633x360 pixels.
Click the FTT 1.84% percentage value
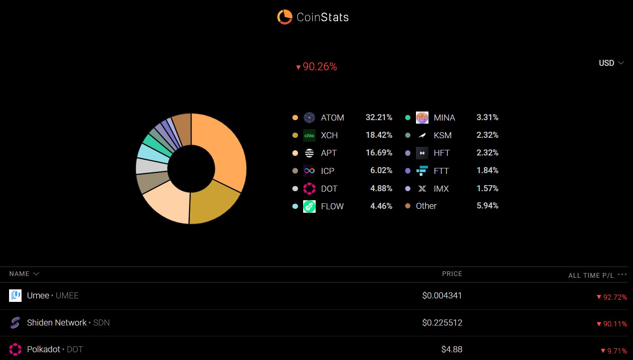click(x=487, y=171)
